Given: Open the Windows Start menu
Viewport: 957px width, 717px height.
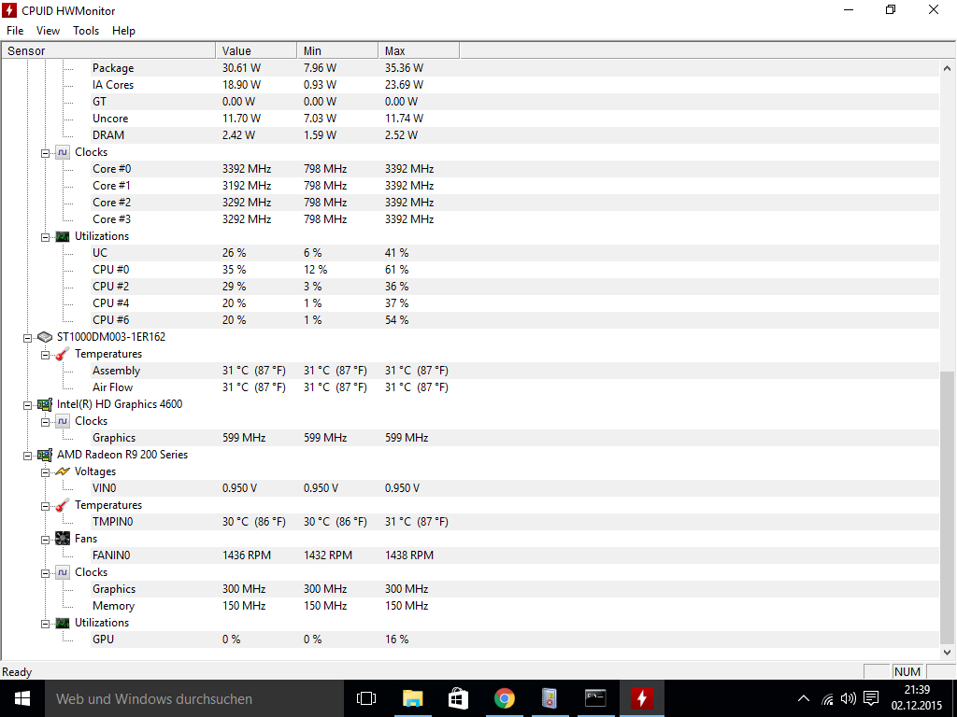Looking at the screenshot, I should (x=22, y=698).
